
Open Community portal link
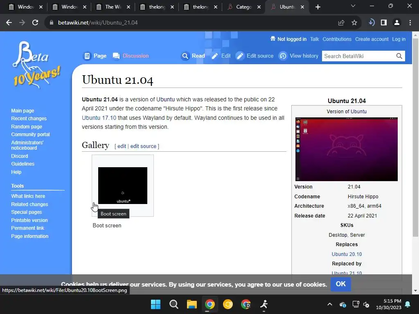click(30, 134)
